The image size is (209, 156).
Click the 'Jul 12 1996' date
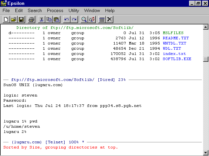point(144,38)
